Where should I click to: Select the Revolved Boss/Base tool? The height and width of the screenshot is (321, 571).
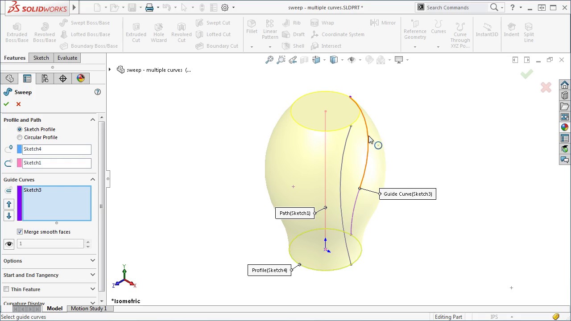click(x=45, y=33)
